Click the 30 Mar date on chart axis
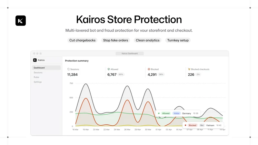Image resolution: width=258 pixels, height=145 pixels. pyautogui.click(x=148, y=130)
